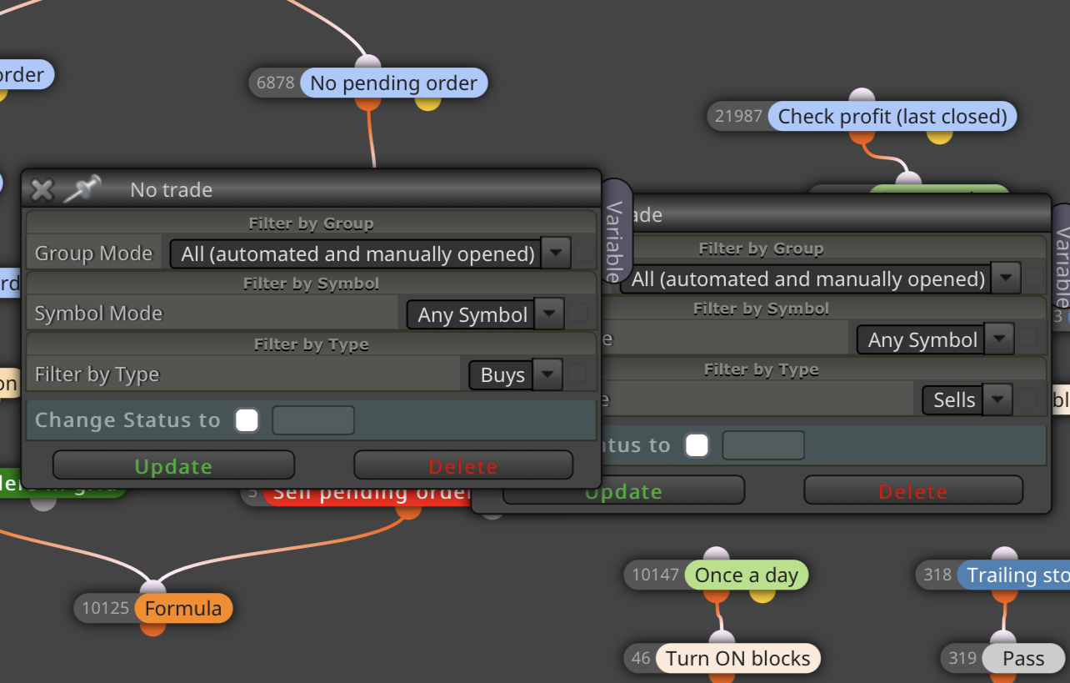The width and height of the screenshot is (1070, 683).
Task: Select the Turn ON blocks block
Action: click(738, 658)
